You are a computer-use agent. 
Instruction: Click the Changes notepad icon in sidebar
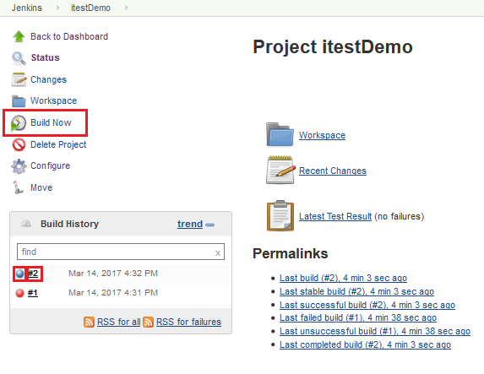(x=19, y=79)
